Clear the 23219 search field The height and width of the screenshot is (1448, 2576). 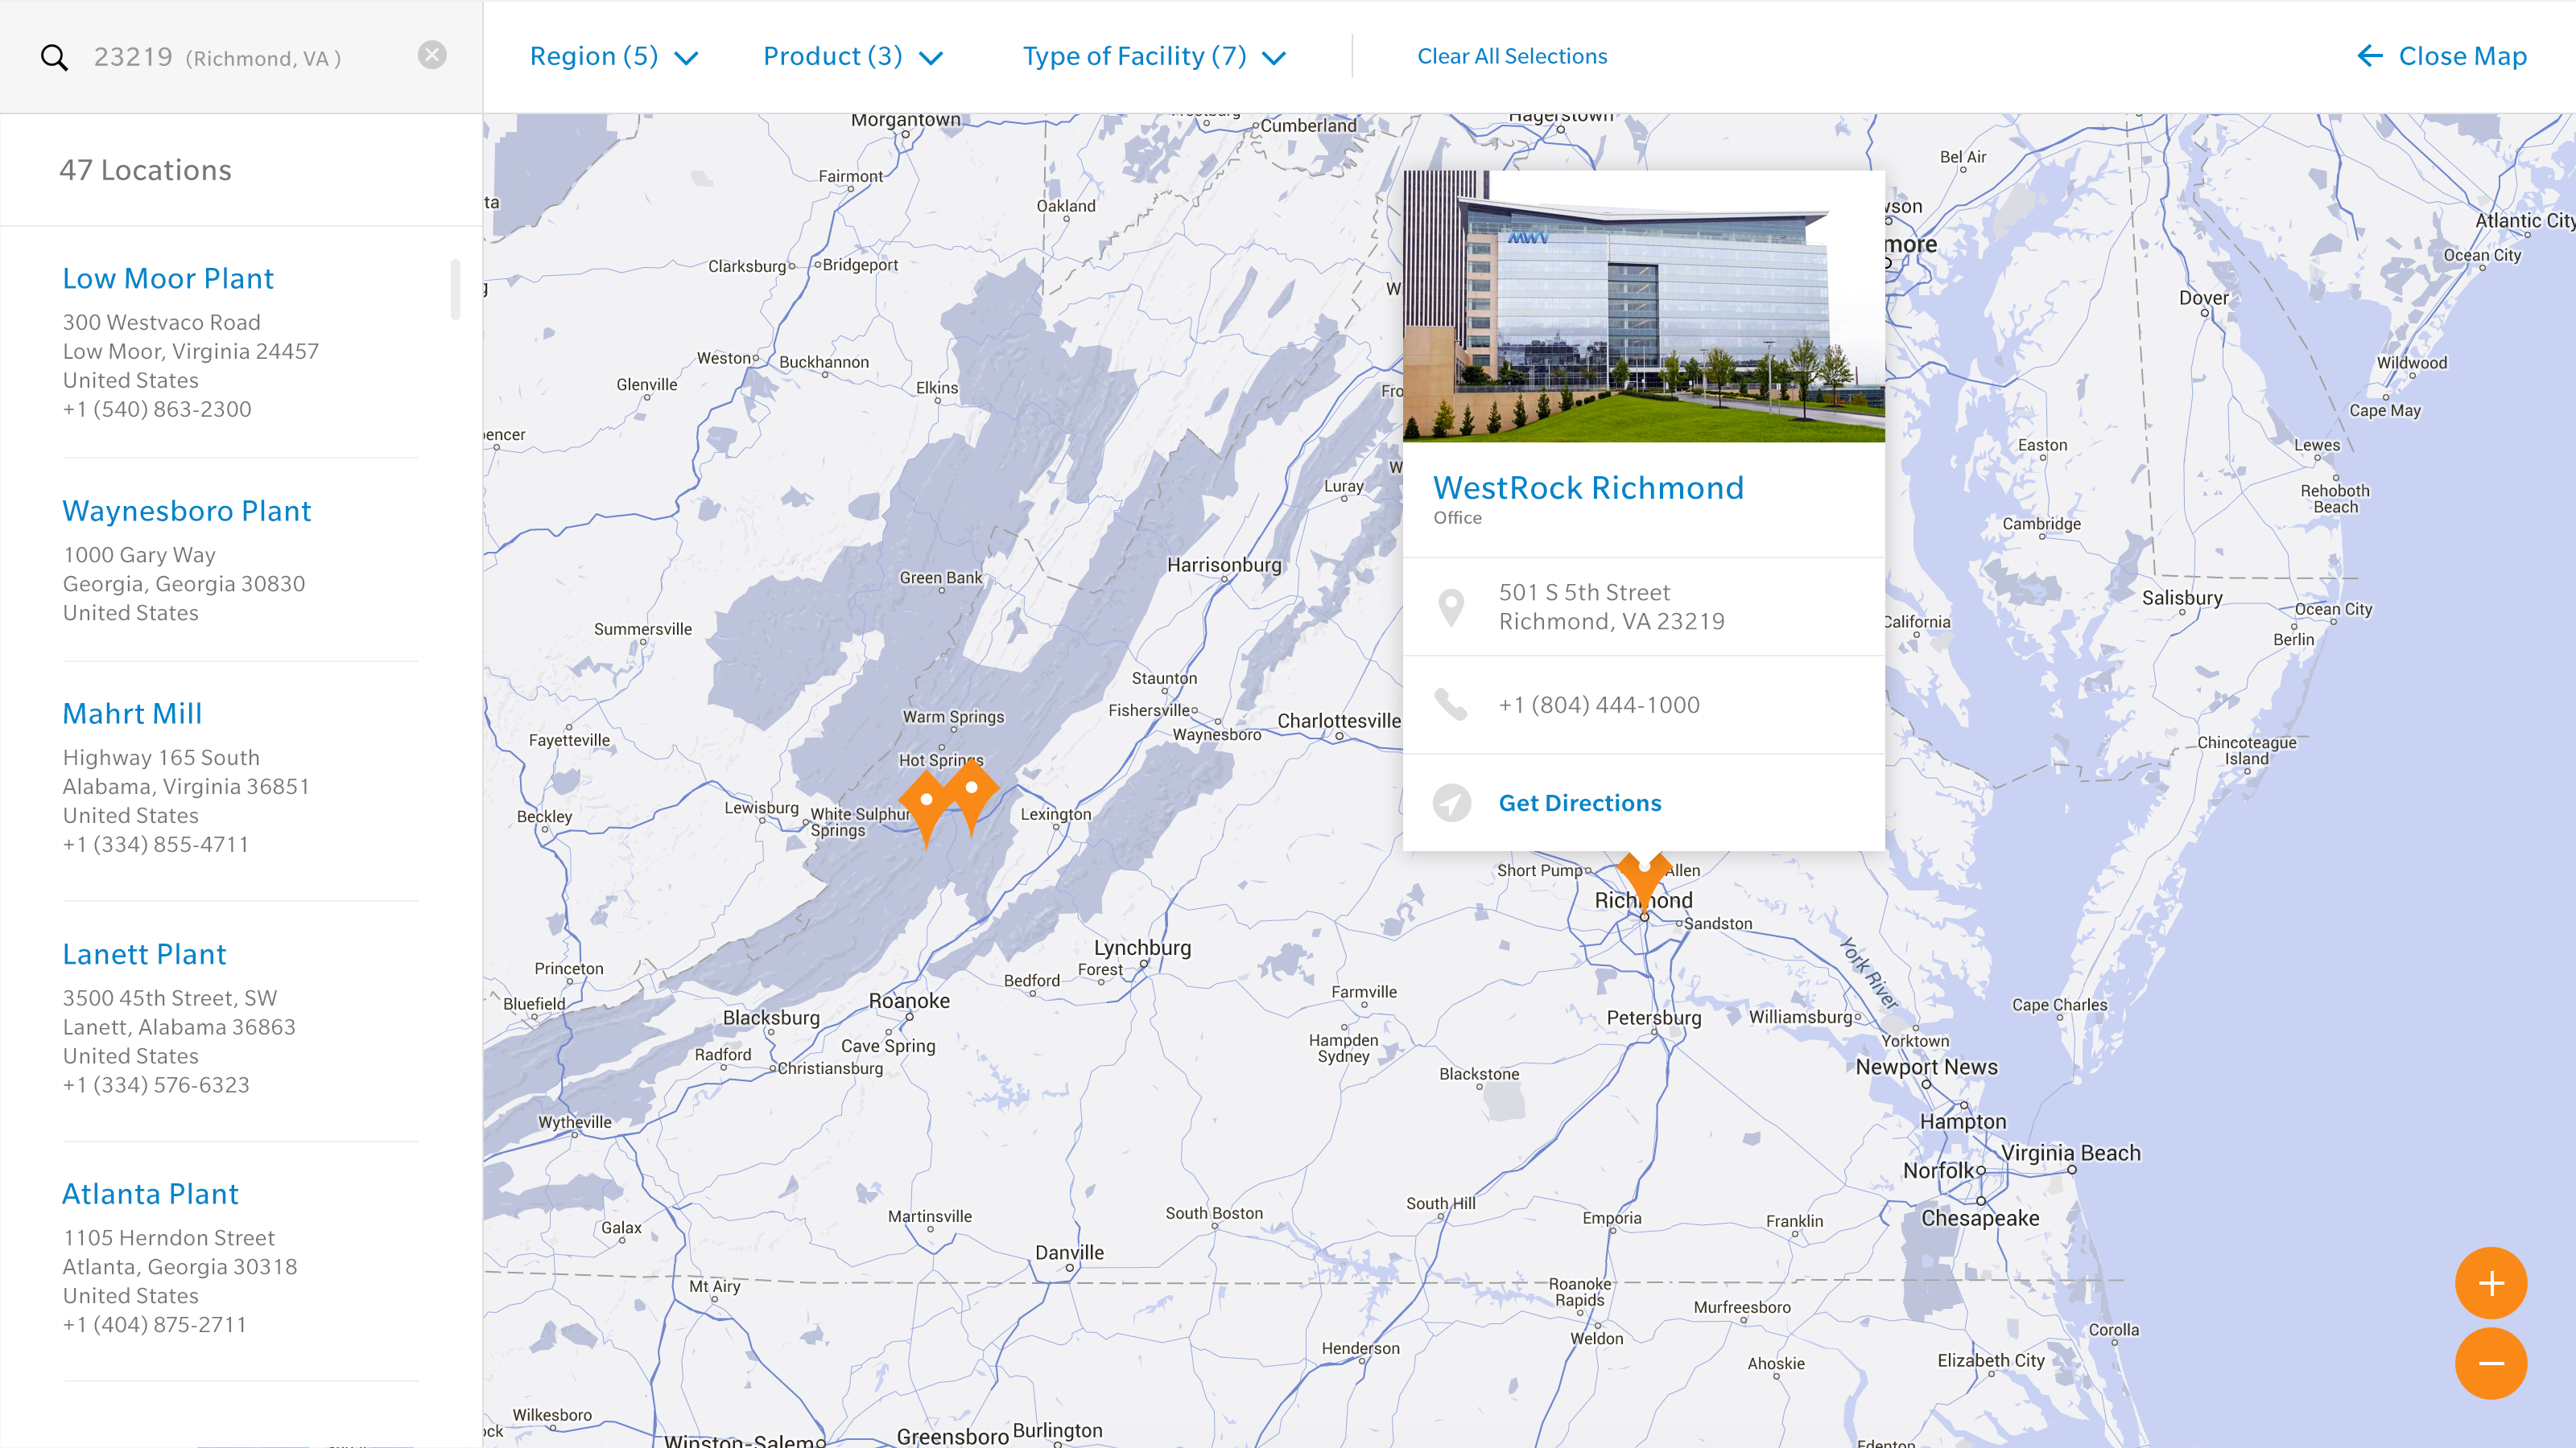432,55
